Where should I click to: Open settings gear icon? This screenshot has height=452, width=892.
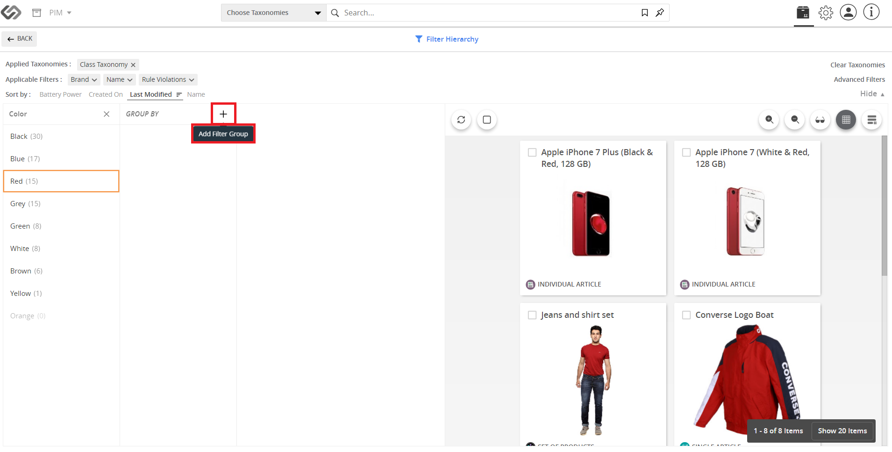click(x=826, y=13)
